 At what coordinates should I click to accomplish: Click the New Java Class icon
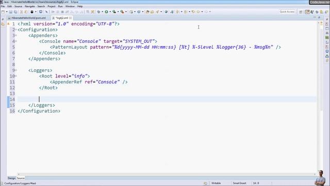coord(139,12)
